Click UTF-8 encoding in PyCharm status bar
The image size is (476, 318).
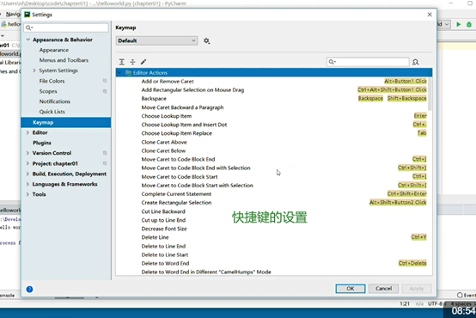(436, 303)
